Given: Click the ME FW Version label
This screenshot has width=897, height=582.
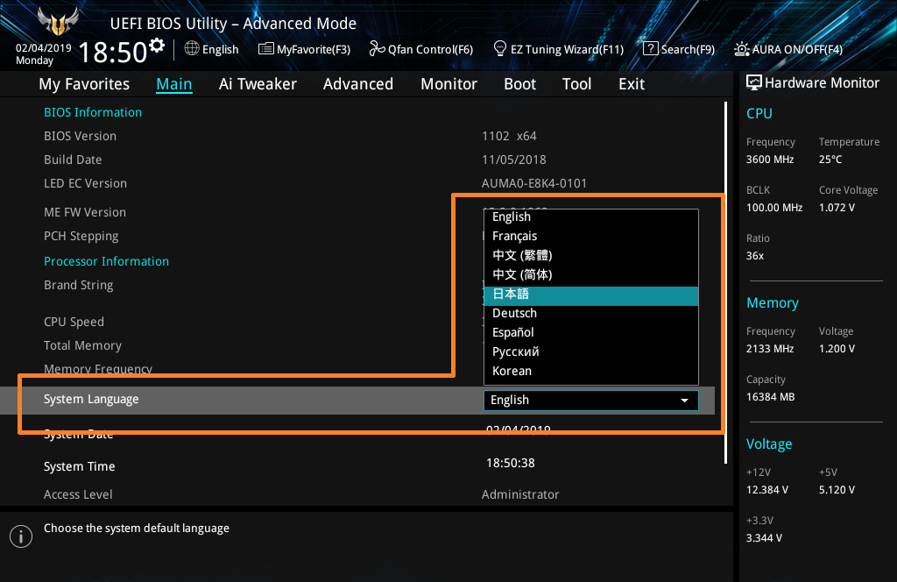Looking at the screenshot, I should [x=85, y=212].
